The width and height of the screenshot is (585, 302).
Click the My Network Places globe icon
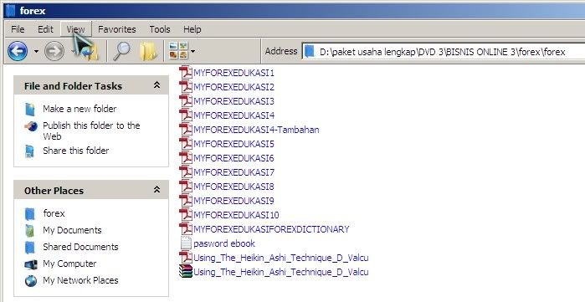(31, 281)
